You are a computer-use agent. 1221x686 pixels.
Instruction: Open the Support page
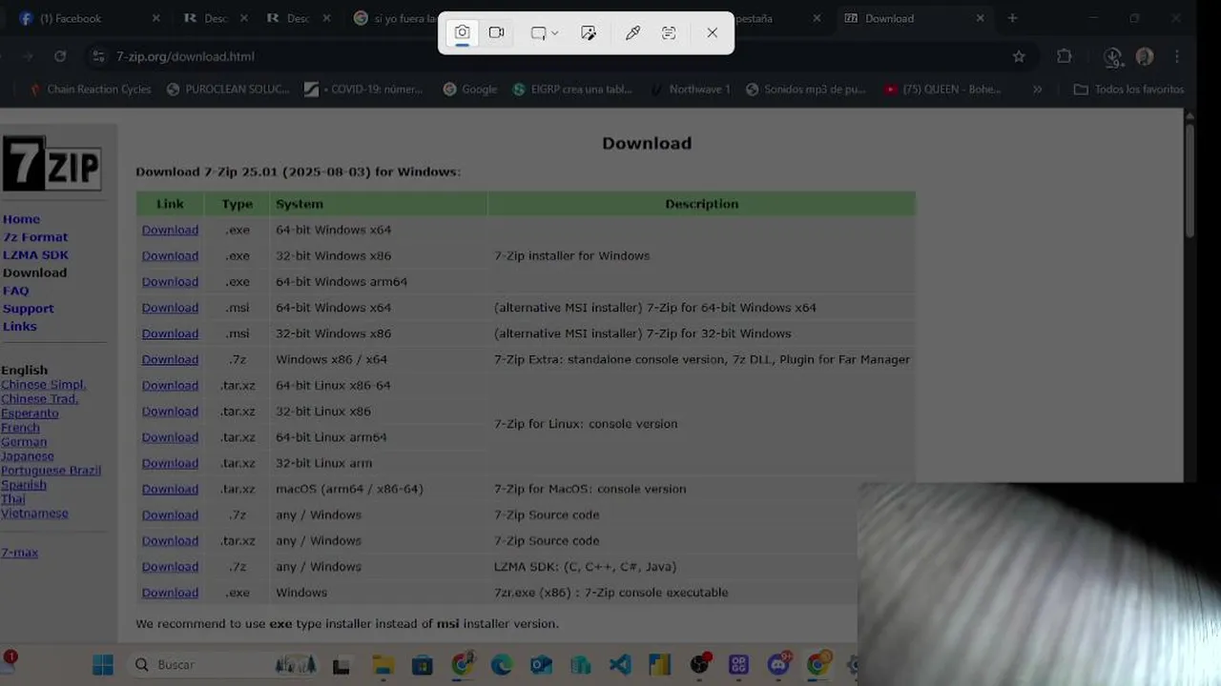(28, 309)
